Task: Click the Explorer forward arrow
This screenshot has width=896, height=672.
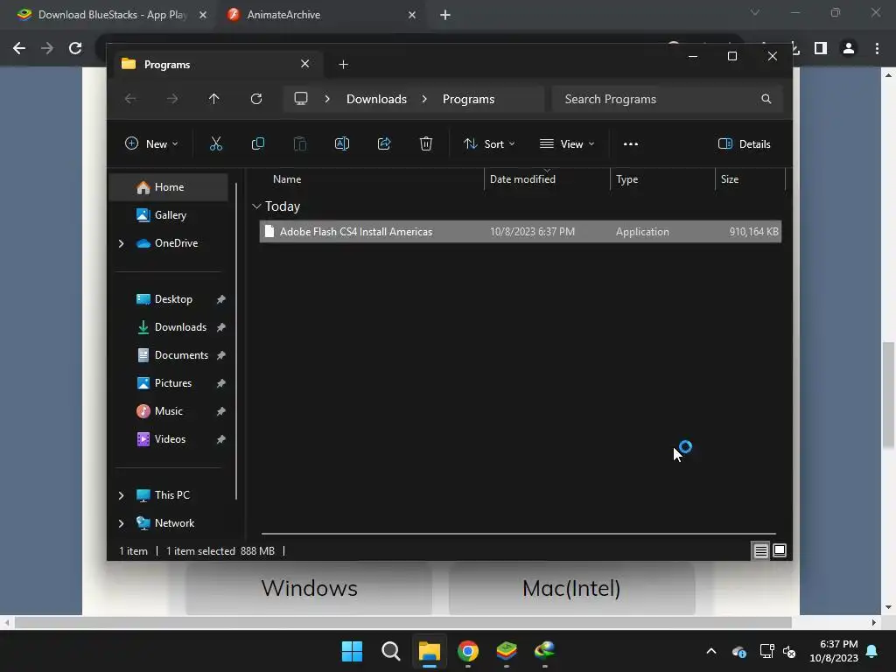Action: click(x=172, y=99)
